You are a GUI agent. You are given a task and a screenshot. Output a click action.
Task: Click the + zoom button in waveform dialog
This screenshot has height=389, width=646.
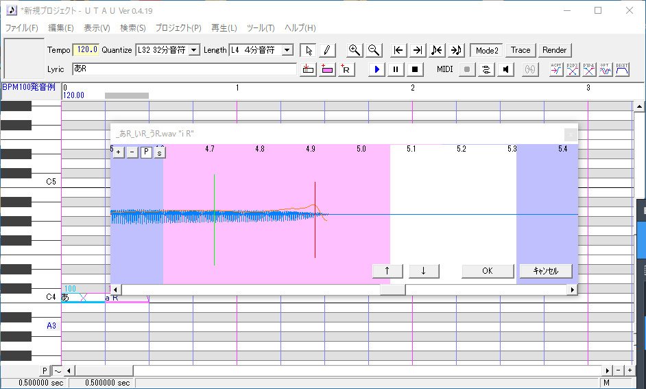[119, 152]
